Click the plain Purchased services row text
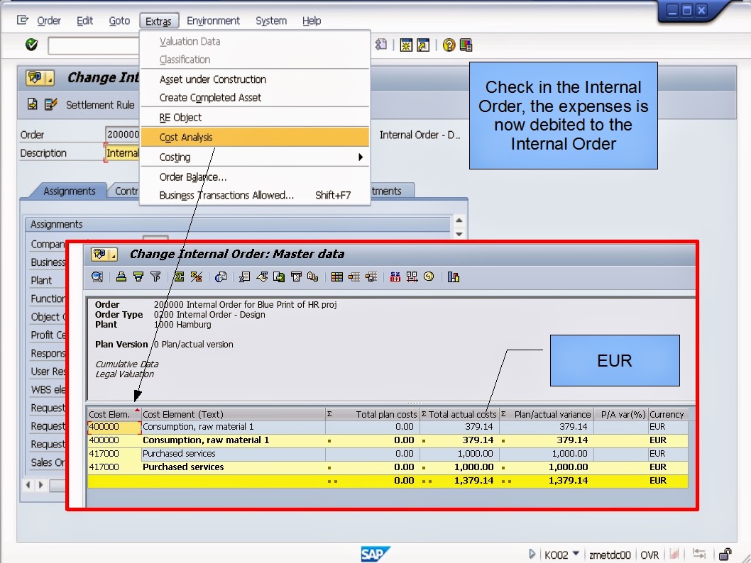 tap(179, 454)
